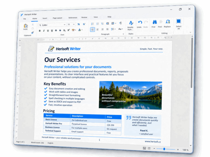Screen dimensions: 210x157
Task: Toggle align right paragraph alignment
Action: [103, 29]
